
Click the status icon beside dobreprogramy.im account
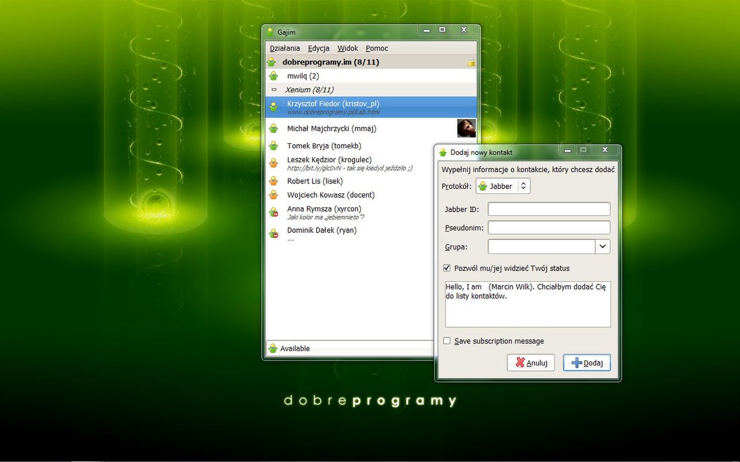tap(272, 62)
